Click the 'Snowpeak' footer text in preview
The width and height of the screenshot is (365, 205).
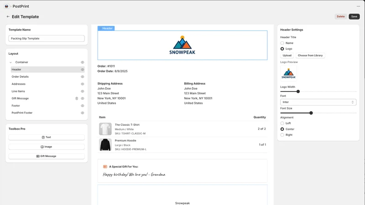point(182,203)
